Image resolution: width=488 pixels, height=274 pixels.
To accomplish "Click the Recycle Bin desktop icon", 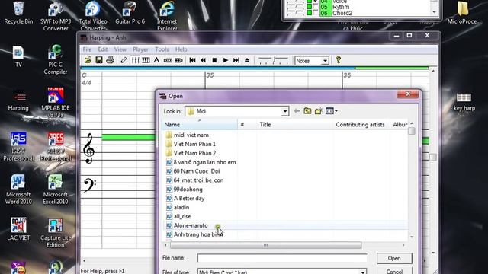I will (18, 13).
